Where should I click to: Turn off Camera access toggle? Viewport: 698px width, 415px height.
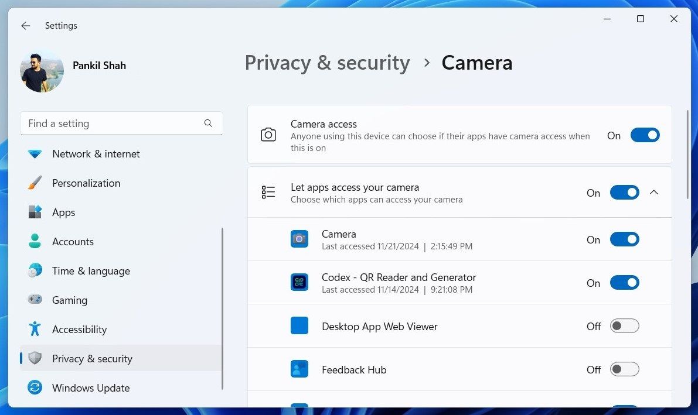(x=645, y=135)
